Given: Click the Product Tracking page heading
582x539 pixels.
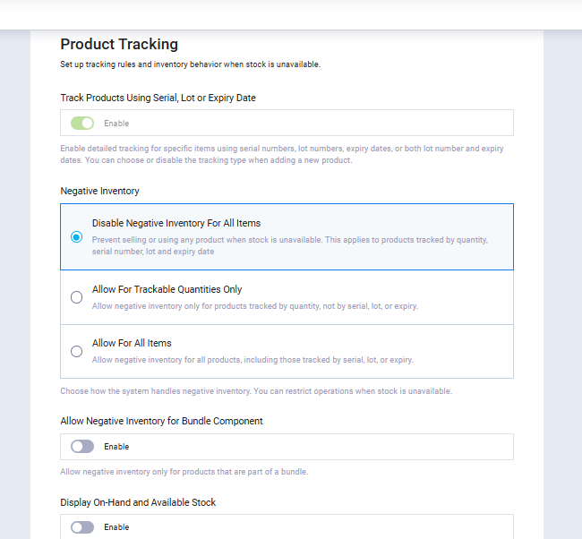Looking at the screenshot, I should point(119,44).
